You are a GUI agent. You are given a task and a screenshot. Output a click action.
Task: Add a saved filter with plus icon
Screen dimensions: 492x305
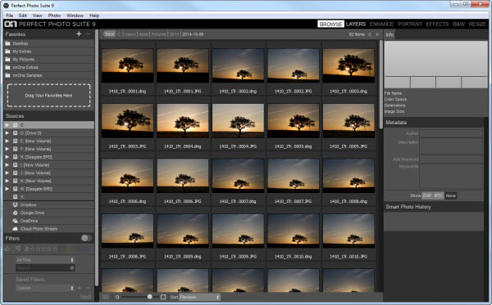click(79, 288)
